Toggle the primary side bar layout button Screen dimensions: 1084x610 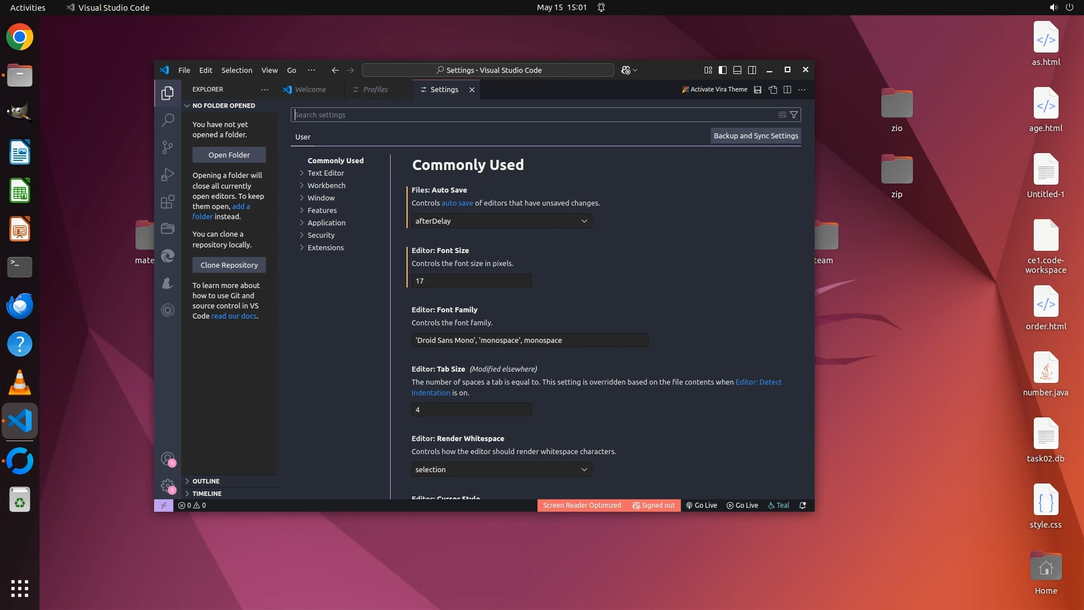[723, 70]
